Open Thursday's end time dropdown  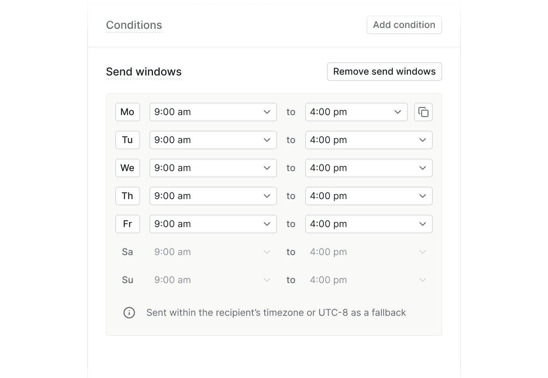(369, 196)
